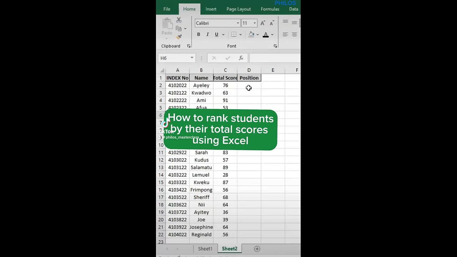Viewport: 457px width, 257px height.
Task: Select the Total Score header cell
Action: click(x=225, y=78)
